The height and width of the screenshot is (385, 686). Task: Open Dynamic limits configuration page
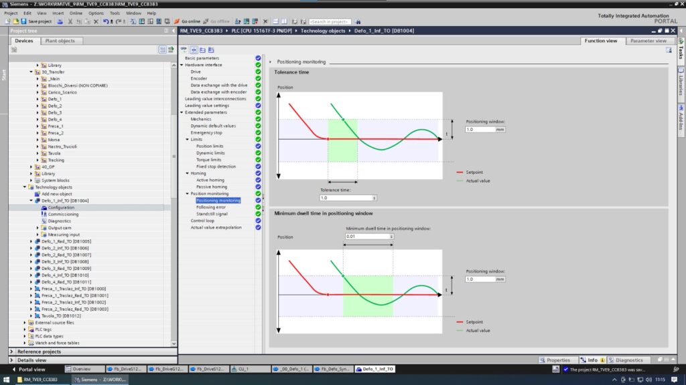pos(210,153)
